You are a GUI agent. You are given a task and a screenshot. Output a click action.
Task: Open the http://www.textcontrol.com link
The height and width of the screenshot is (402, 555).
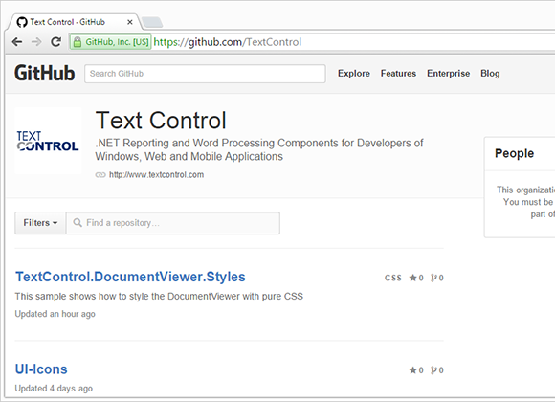coord(156,174)
